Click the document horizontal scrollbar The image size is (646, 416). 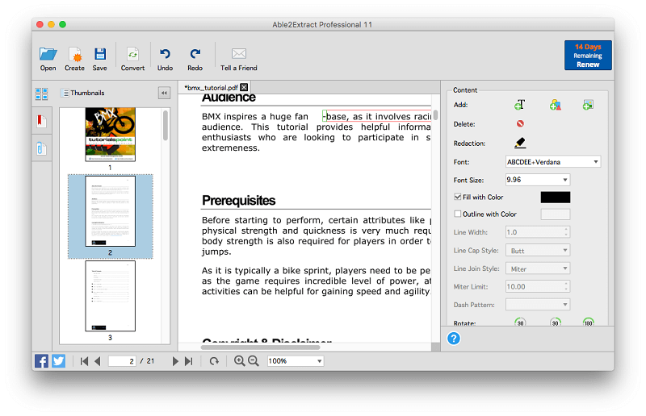[x=260, y=347]
